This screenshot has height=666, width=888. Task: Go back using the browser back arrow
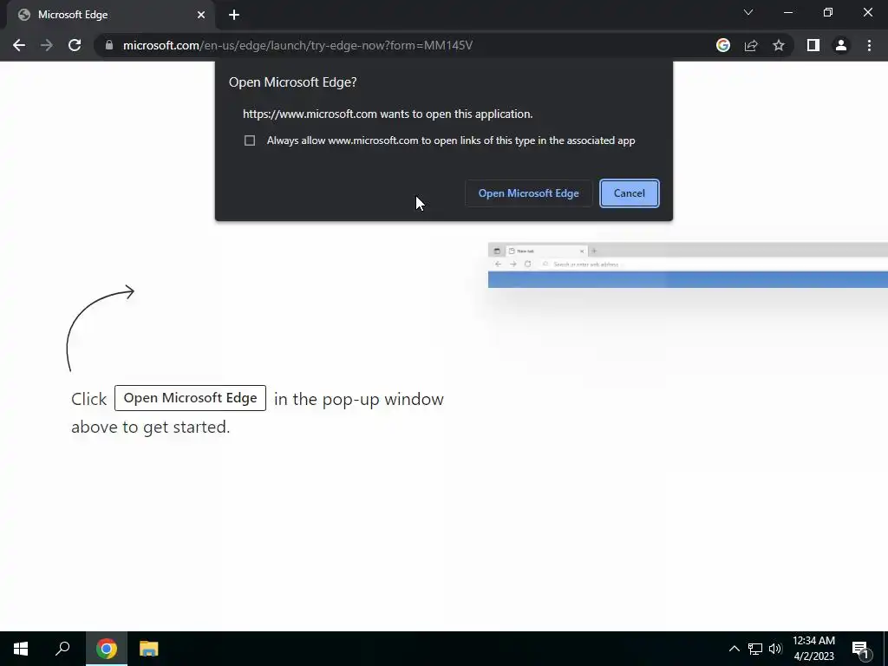19,45
